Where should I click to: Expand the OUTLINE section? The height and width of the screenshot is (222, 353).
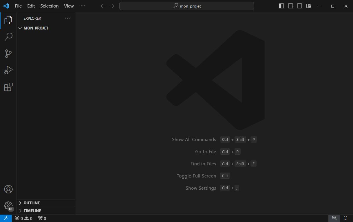31,203
